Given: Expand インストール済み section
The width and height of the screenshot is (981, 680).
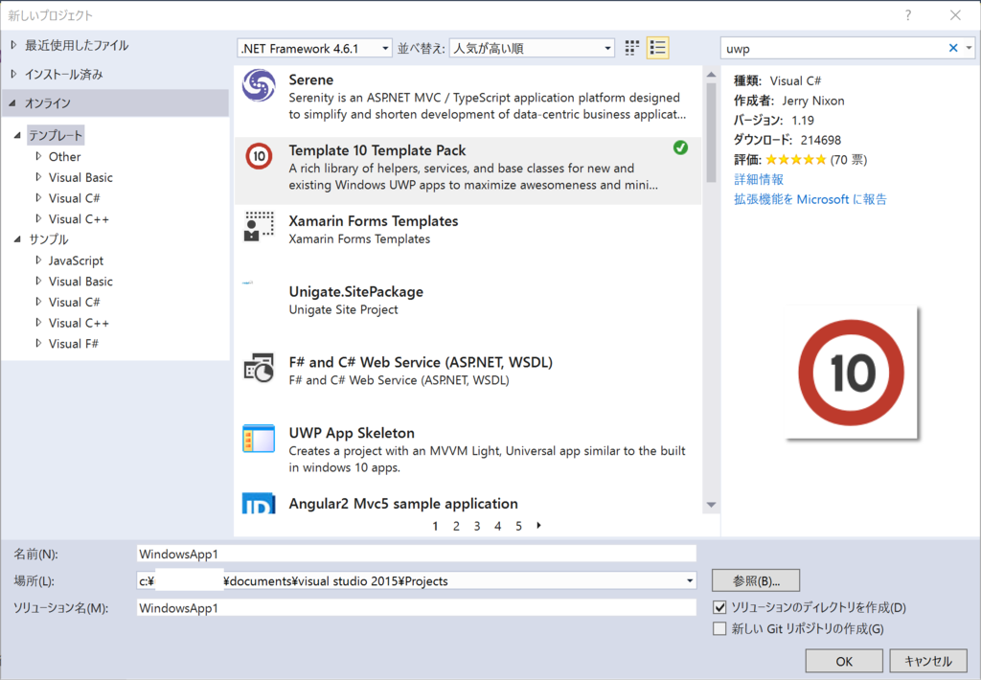Looking at the screenshot, I should (x=13, y=74).
